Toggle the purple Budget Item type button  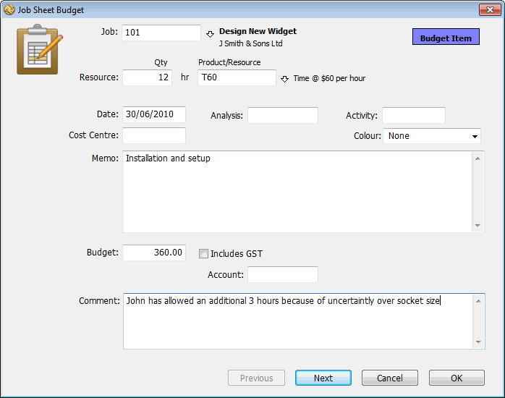446,37
